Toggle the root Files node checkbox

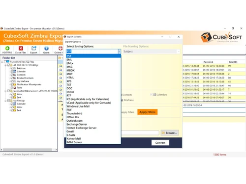(x=5, y=62)
